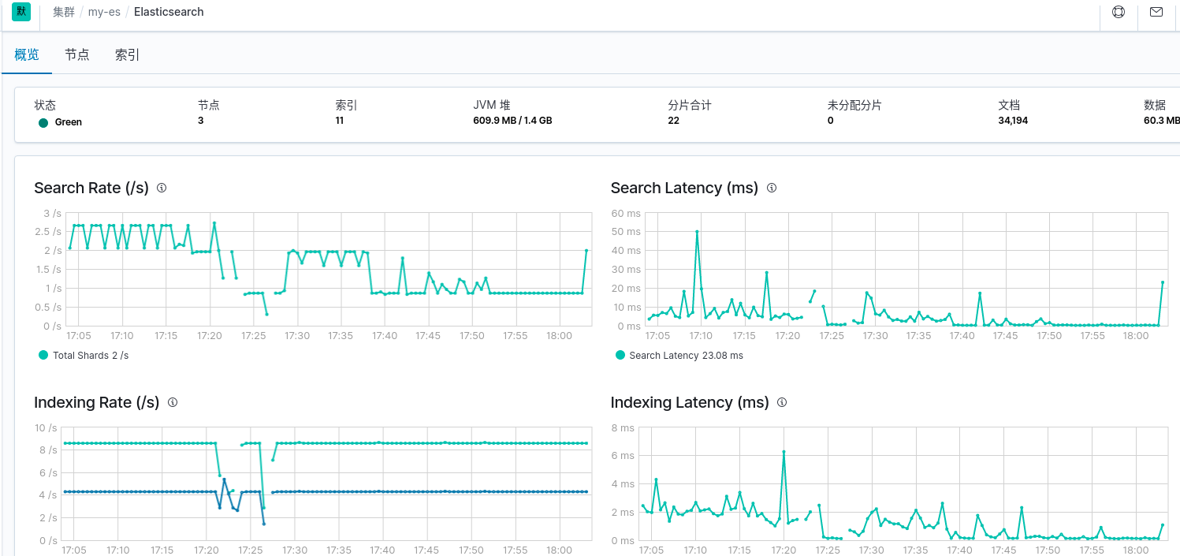
Task: Click the 50 ms spike in Search Latency
Action: coord(697,232)
